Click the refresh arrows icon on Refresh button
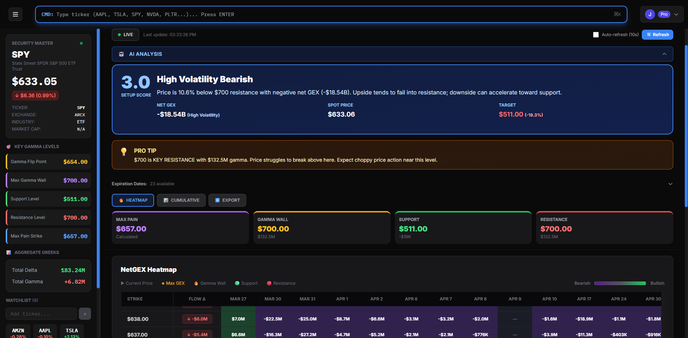The height and width of the screenshot is (338, 688). pyautogui.click(x=649, y=35)
